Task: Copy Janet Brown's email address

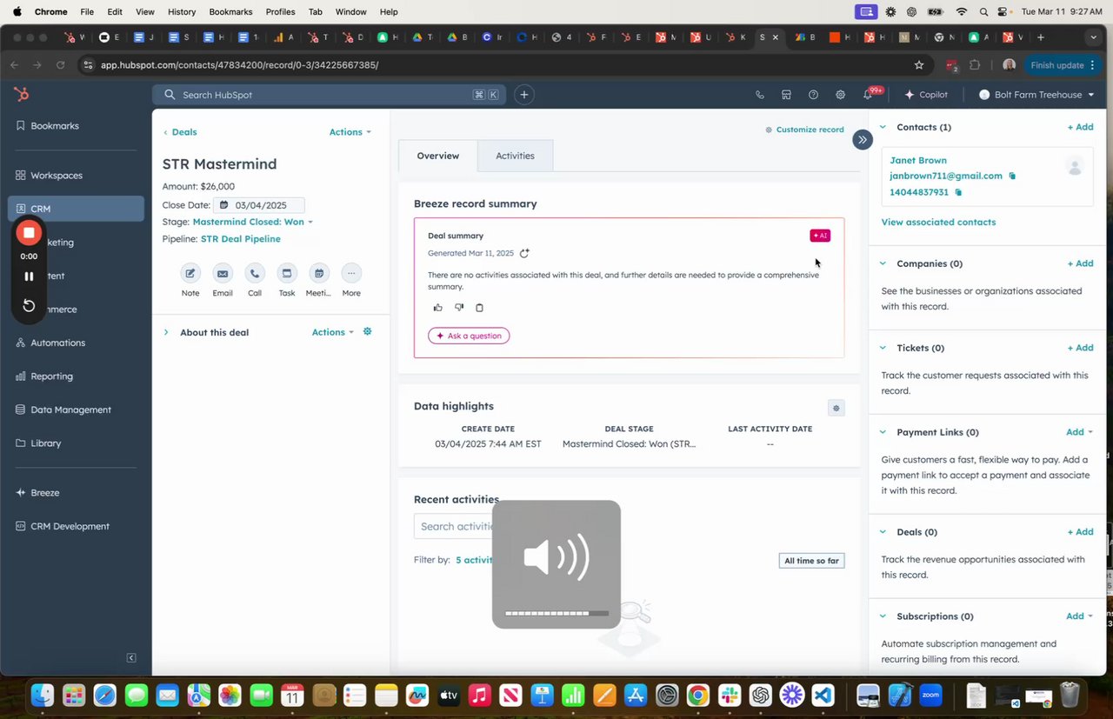Action: (x=1012, y=176)
